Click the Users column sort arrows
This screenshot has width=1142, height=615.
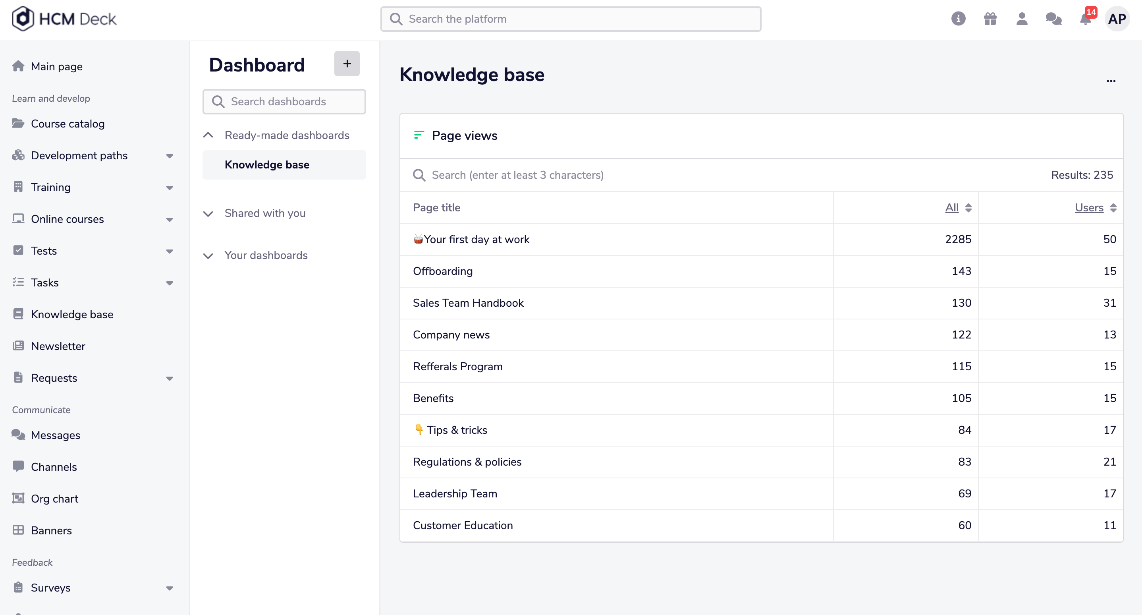1113,207
